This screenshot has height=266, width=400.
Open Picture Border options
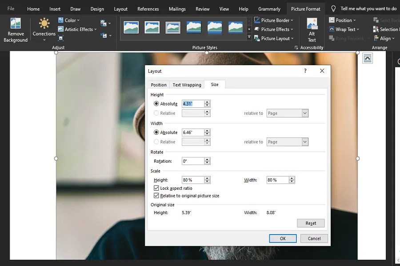(x=274, y=20)
